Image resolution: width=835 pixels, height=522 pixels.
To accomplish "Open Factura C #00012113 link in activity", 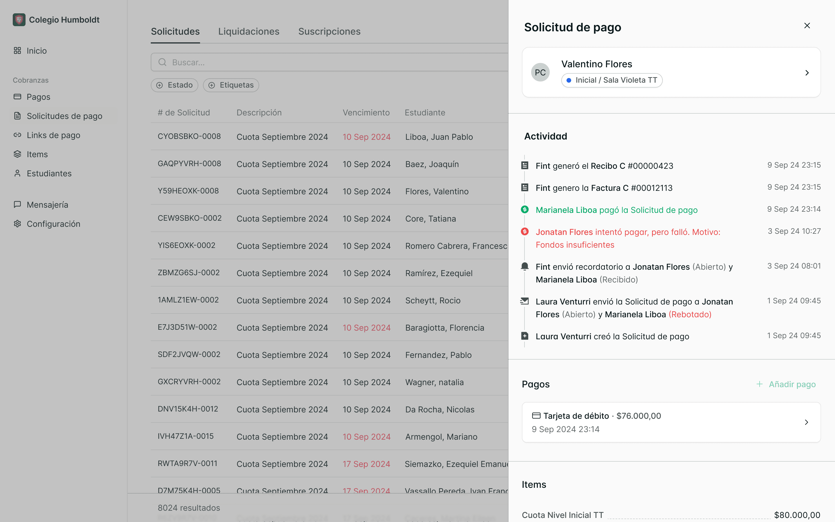I will pyautogui.click(x=631, y=188).
